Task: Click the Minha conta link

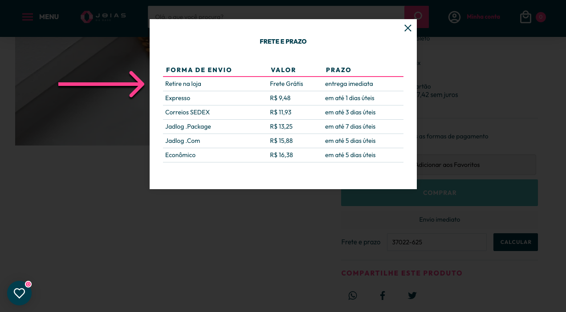Action: [x=483, y=17]
